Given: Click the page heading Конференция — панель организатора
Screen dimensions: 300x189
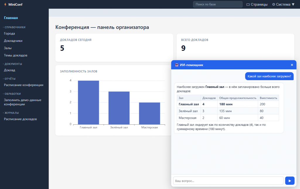Looking at the screenshot, I should pos(102,27).
